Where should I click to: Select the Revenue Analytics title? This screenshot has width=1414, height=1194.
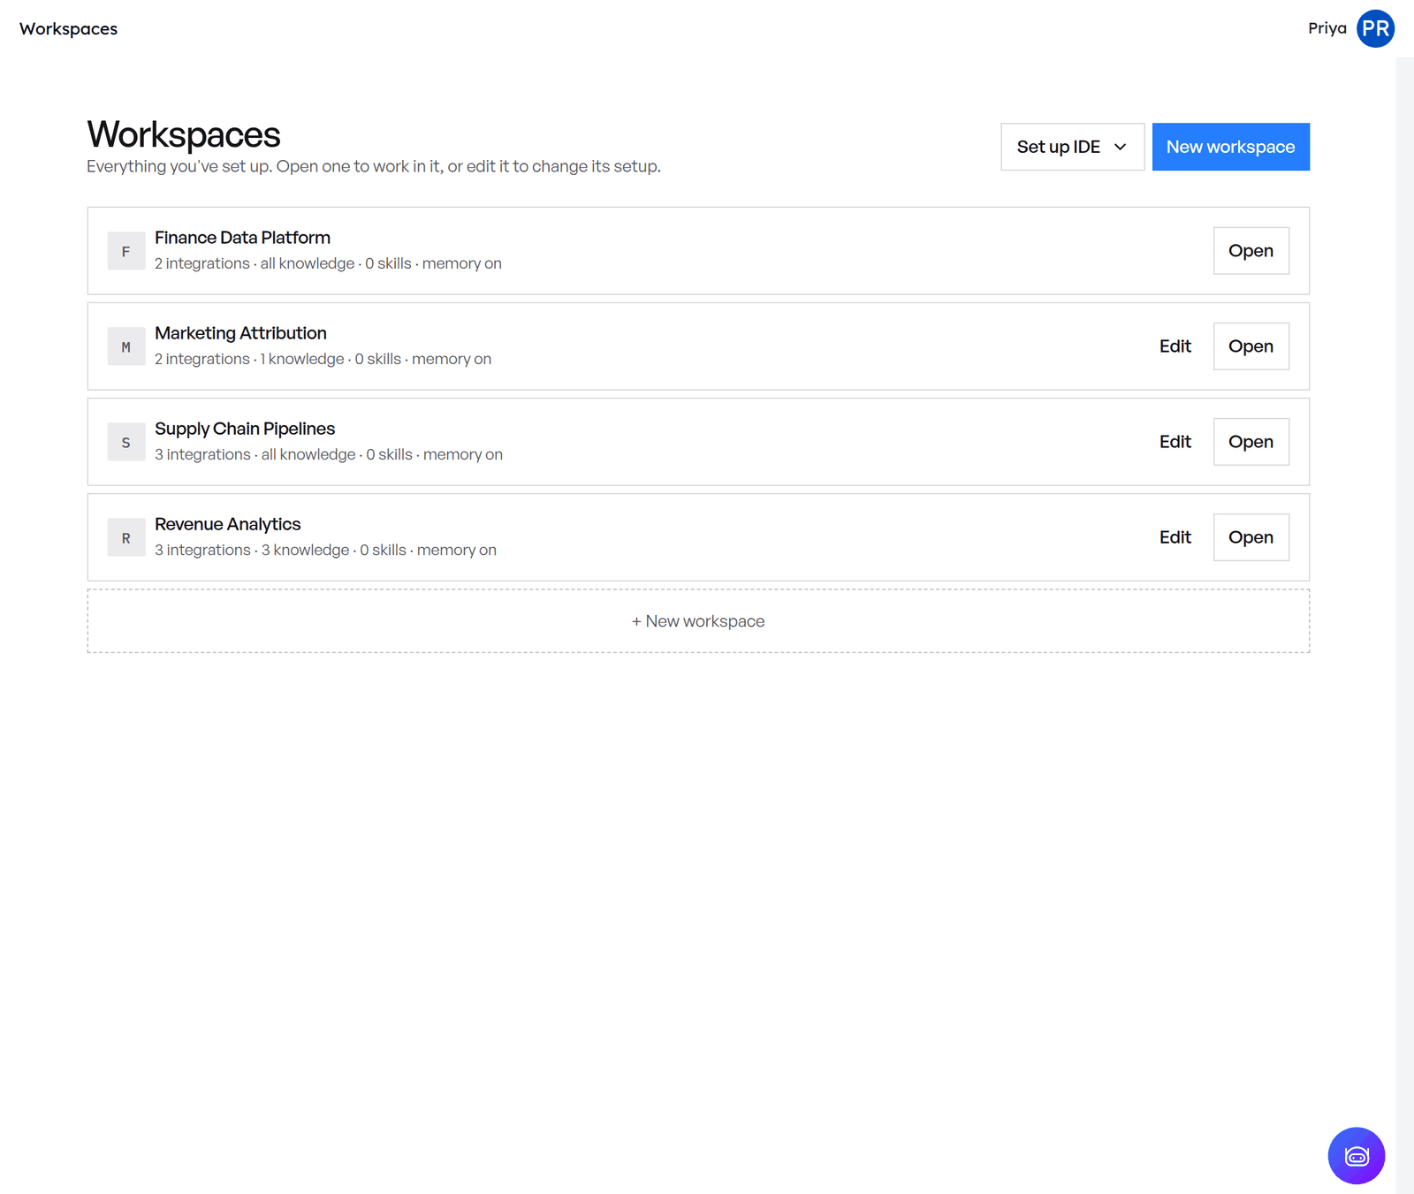click(227, 524)
